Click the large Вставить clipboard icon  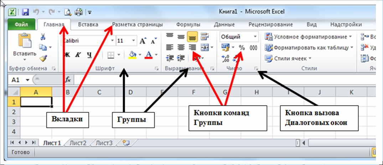pyautogui.click(x=25, y=41)
